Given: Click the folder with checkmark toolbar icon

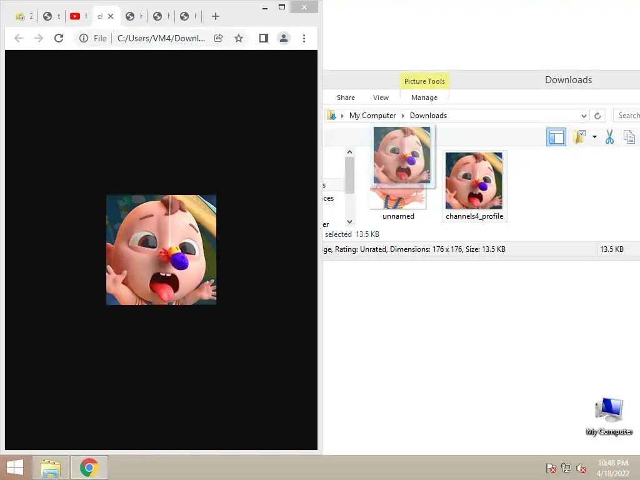Looking at the screenshot, I should point(579,137).
